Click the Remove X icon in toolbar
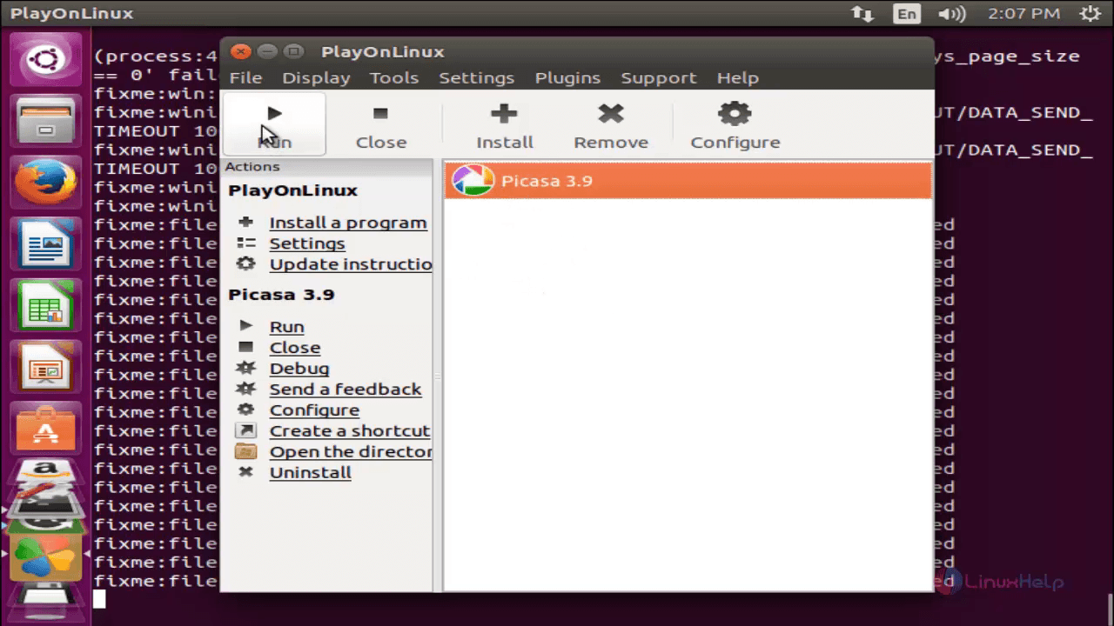The image size is (1114, 626). [x=611, y=113]
